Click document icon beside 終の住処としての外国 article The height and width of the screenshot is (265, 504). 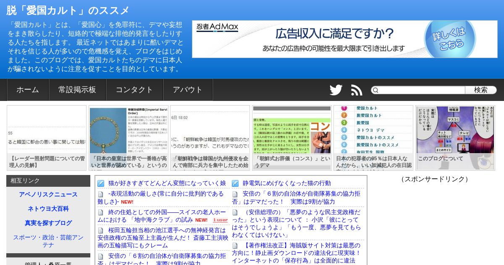101,212
